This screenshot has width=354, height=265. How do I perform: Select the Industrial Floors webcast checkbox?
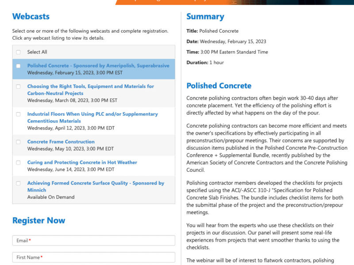[x=19, y=114]
